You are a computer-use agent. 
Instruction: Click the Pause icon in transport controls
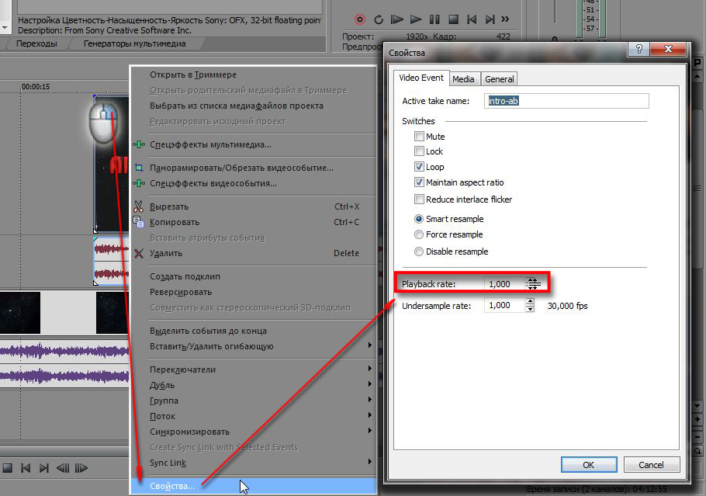click(434, 19)
